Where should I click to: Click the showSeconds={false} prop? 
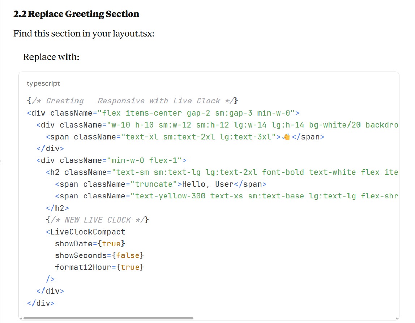(99, 255)
